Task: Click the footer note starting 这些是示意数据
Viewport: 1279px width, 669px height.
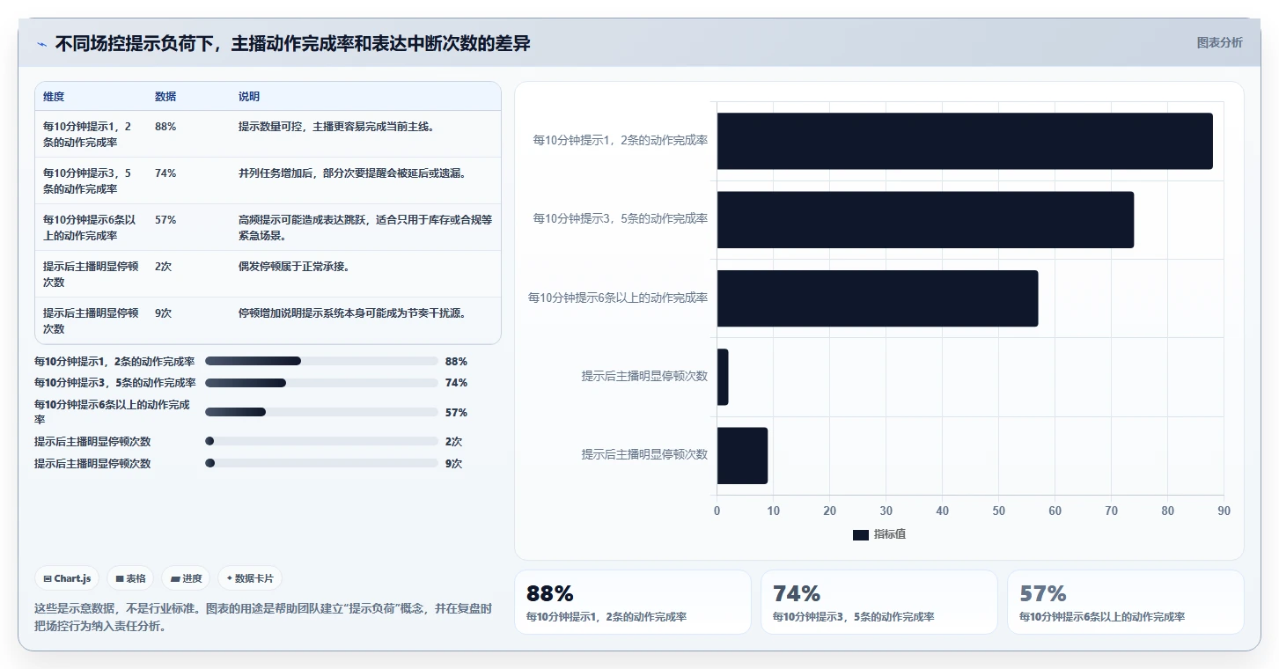Action: 262,617
